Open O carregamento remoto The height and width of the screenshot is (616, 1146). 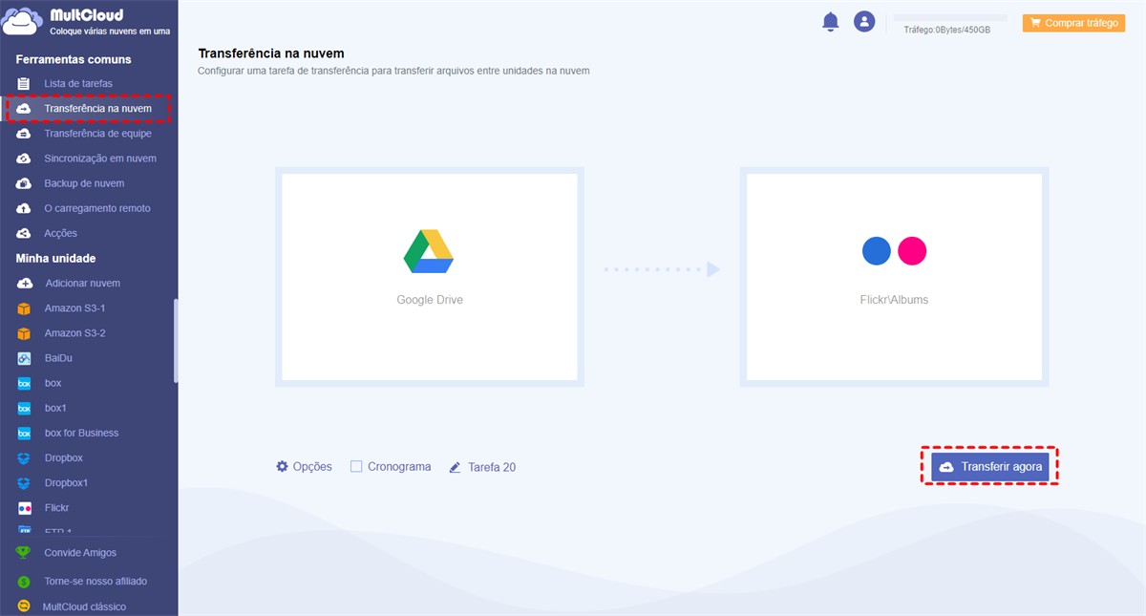pos(97,208)
